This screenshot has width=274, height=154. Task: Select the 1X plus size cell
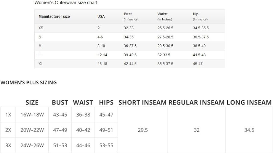click(8, 115)
